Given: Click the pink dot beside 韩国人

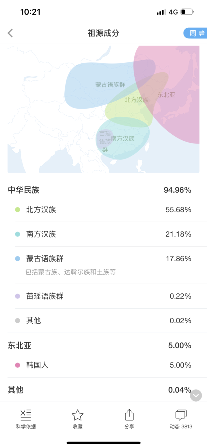Looking at the screenshot, I should point(17,365).
